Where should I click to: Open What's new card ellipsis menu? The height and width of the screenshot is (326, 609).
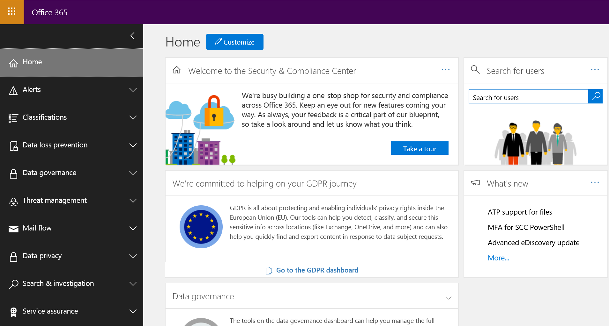pyautogui.click(x=595, y=182)
